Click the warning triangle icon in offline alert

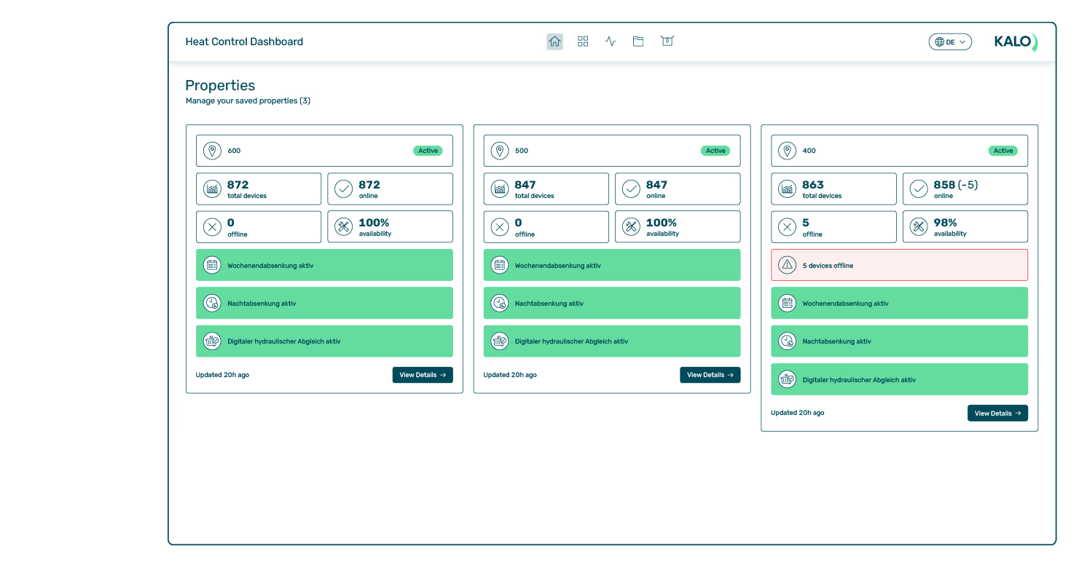[787, 265]
